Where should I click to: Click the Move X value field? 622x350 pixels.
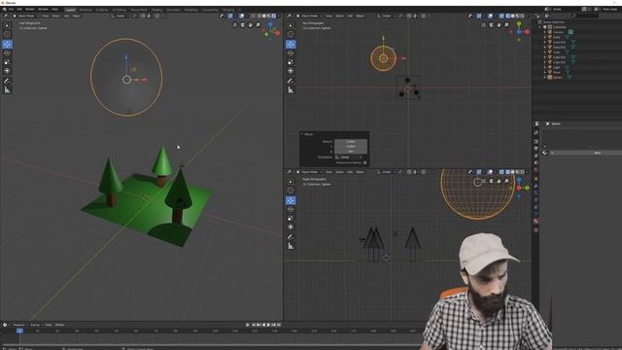351,141
